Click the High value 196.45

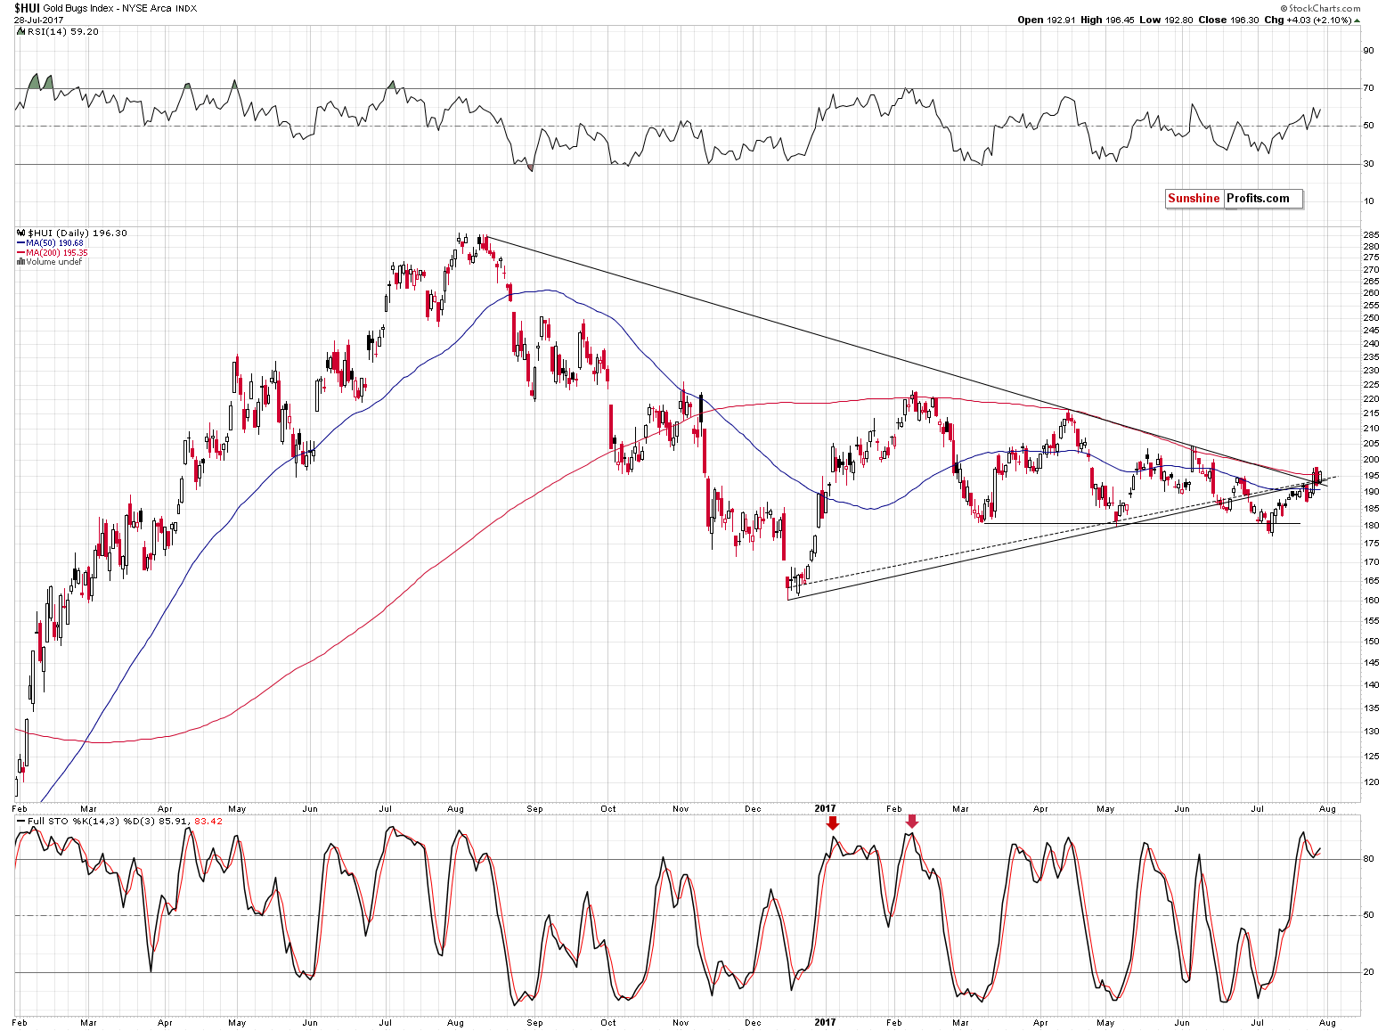point(1120,20)
